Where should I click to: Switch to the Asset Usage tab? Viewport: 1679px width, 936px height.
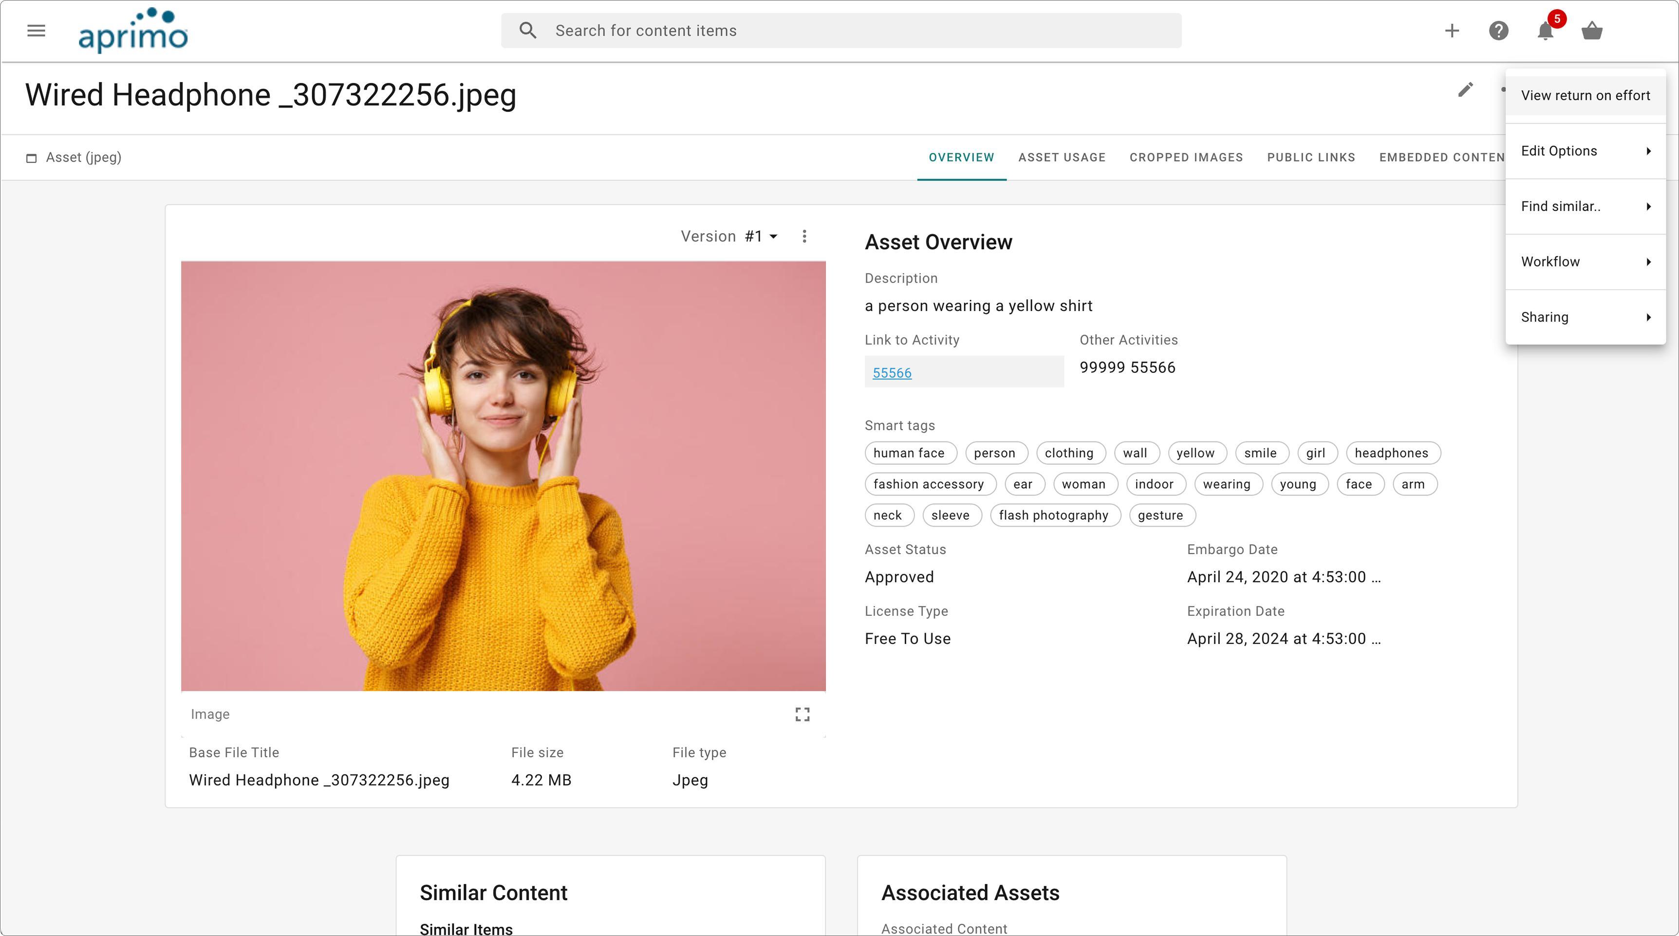pos(1062,158)
